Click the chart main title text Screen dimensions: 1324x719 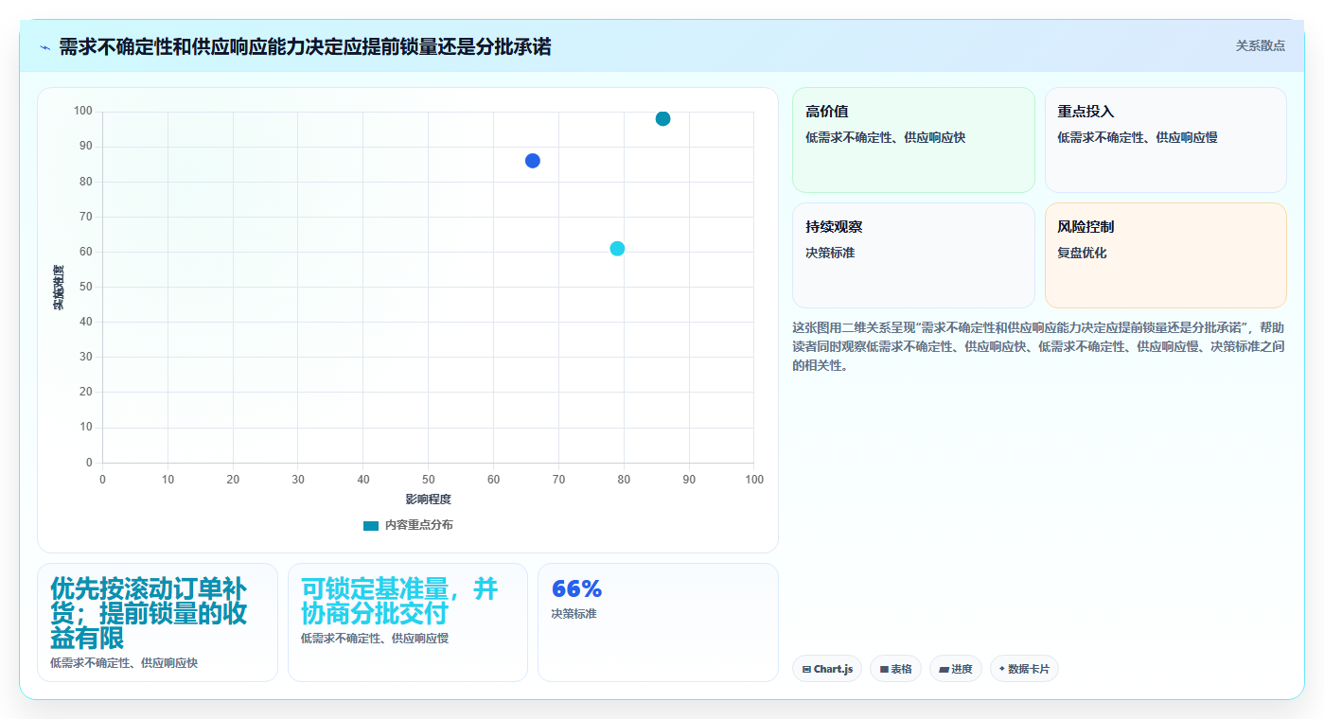[x=305, y=46]
